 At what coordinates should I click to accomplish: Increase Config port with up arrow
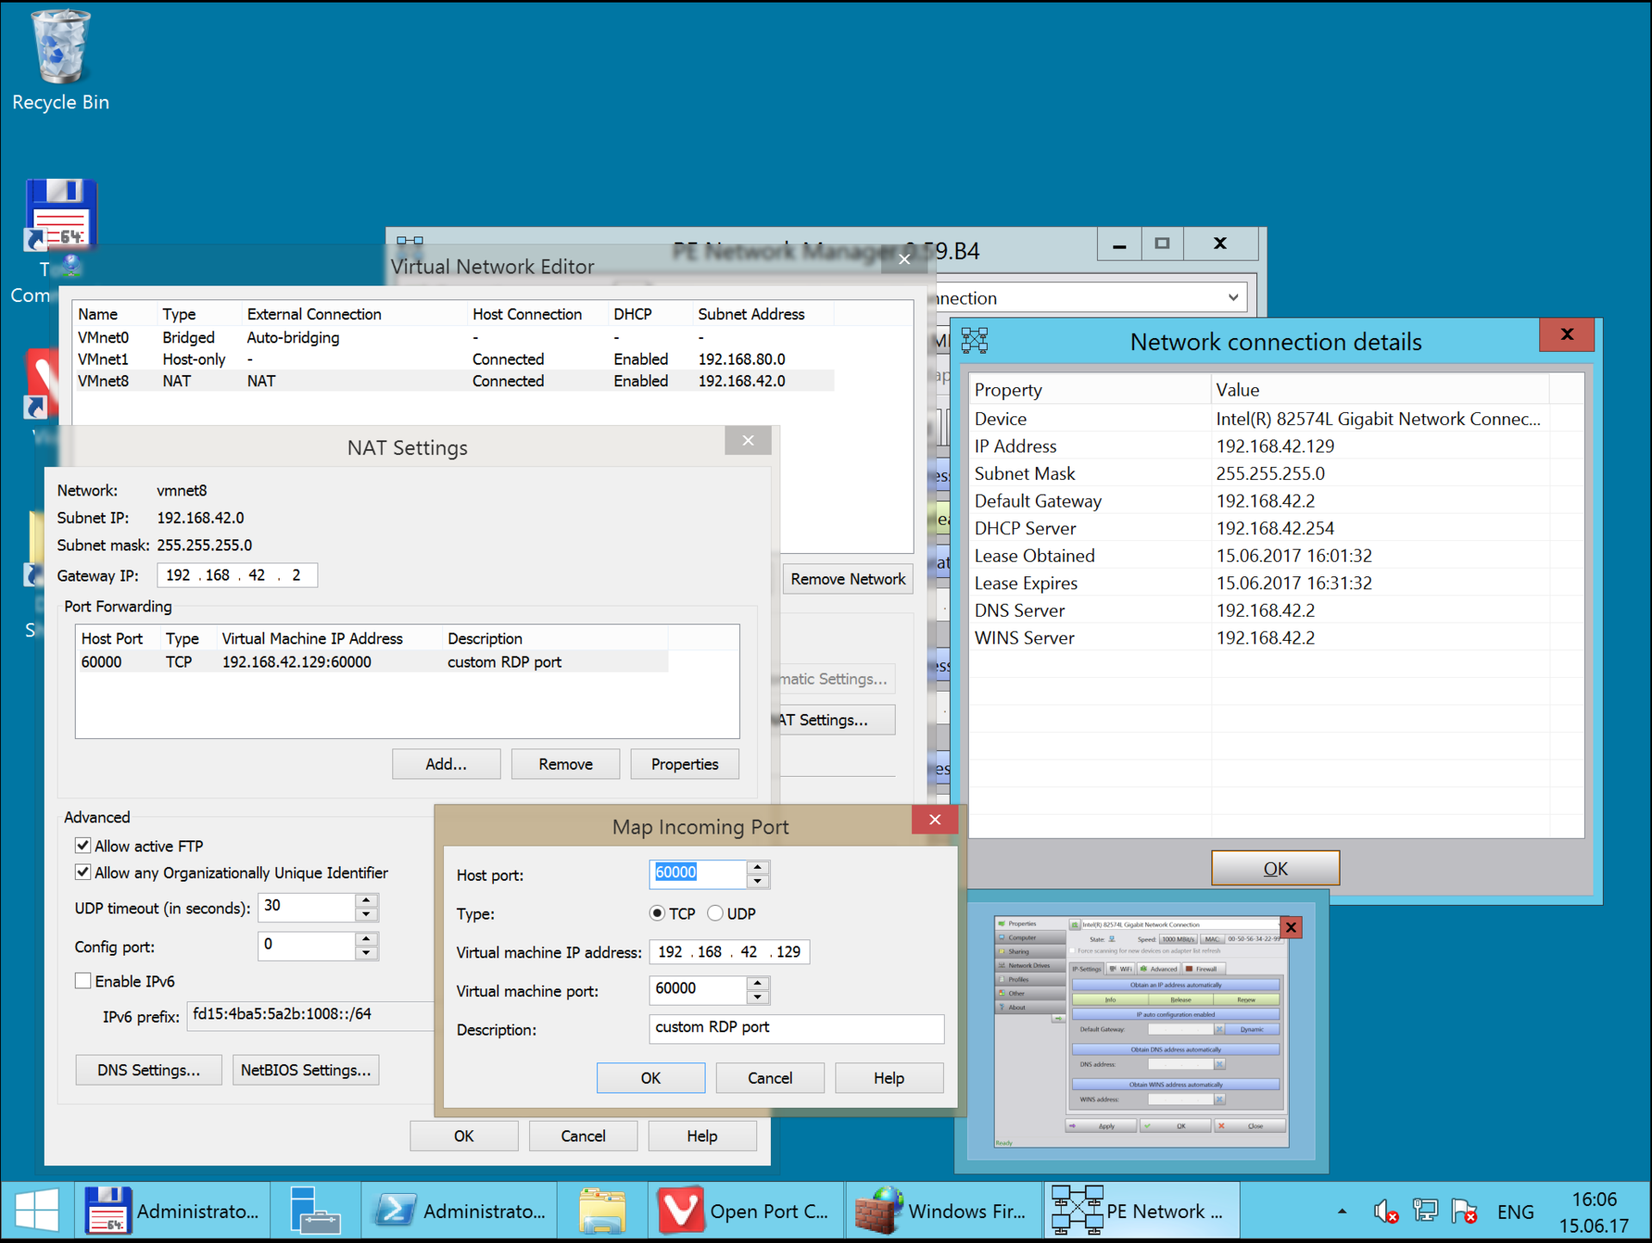coord(367,938)
